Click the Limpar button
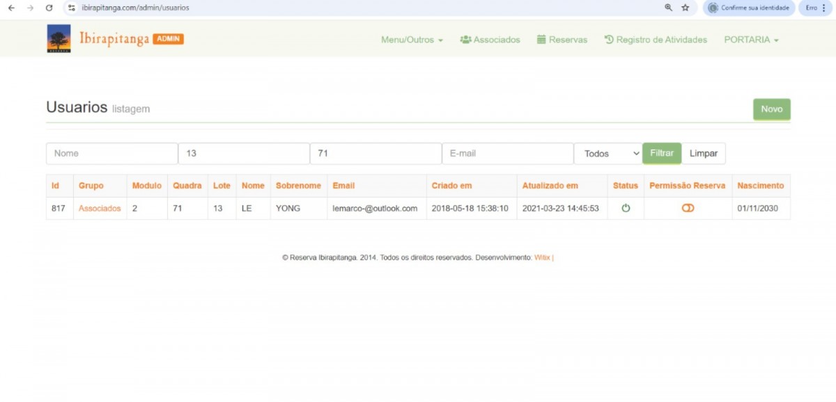The height and width of the screenshot is (402, 836). (x=703, y=154)
